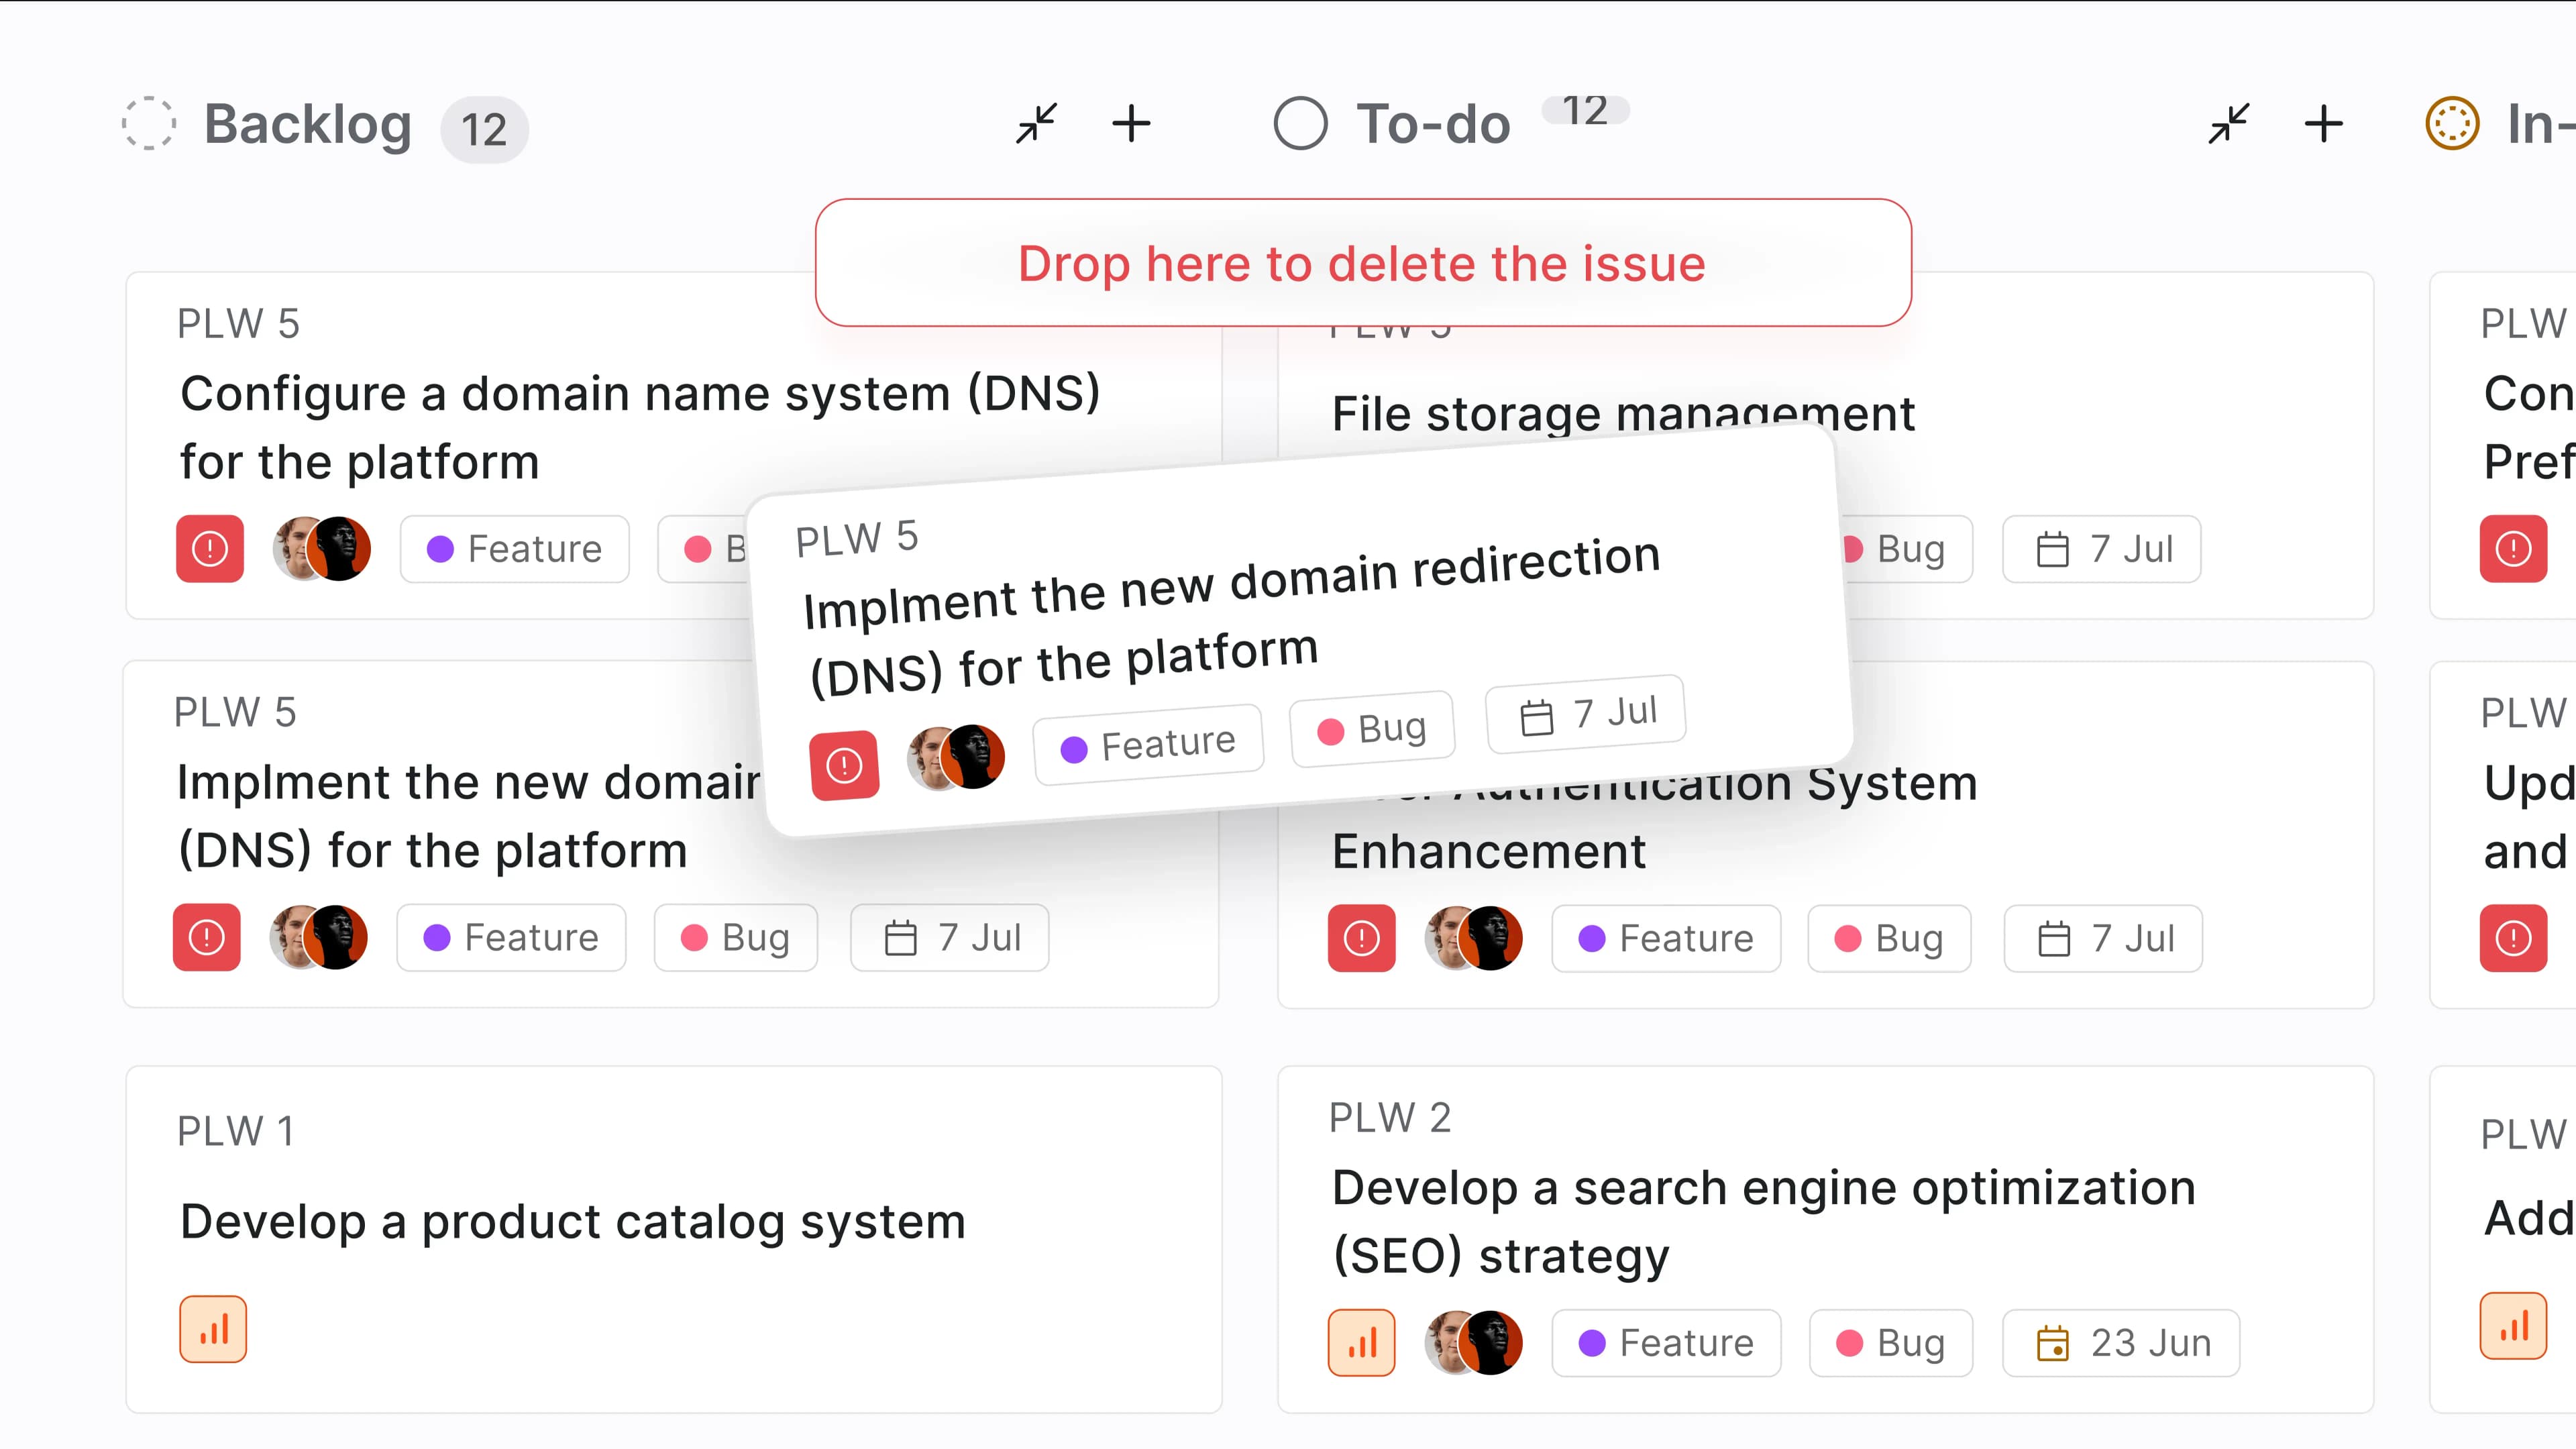Click medium priority icon on SEO strategy card
This screenshot has width=2576, height=1449.
(1361, 1342)
